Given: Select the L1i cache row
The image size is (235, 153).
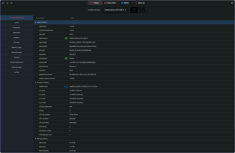Looking at the screenshot, I should (x=134, y=99).
